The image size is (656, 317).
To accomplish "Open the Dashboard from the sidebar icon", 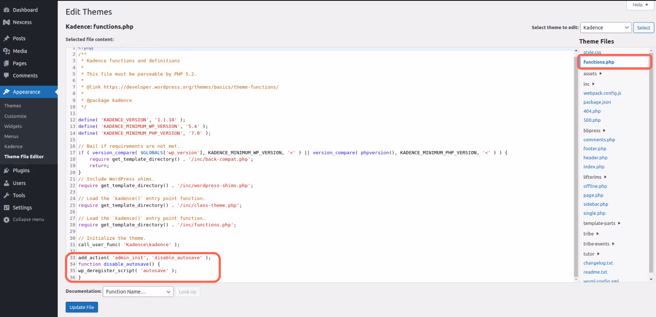I will tap(6, 10).
